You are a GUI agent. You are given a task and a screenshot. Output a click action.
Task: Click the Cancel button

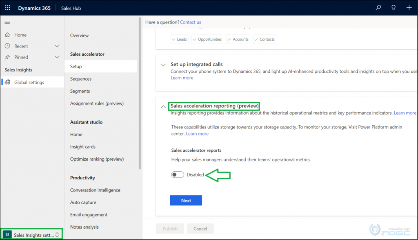200,228
